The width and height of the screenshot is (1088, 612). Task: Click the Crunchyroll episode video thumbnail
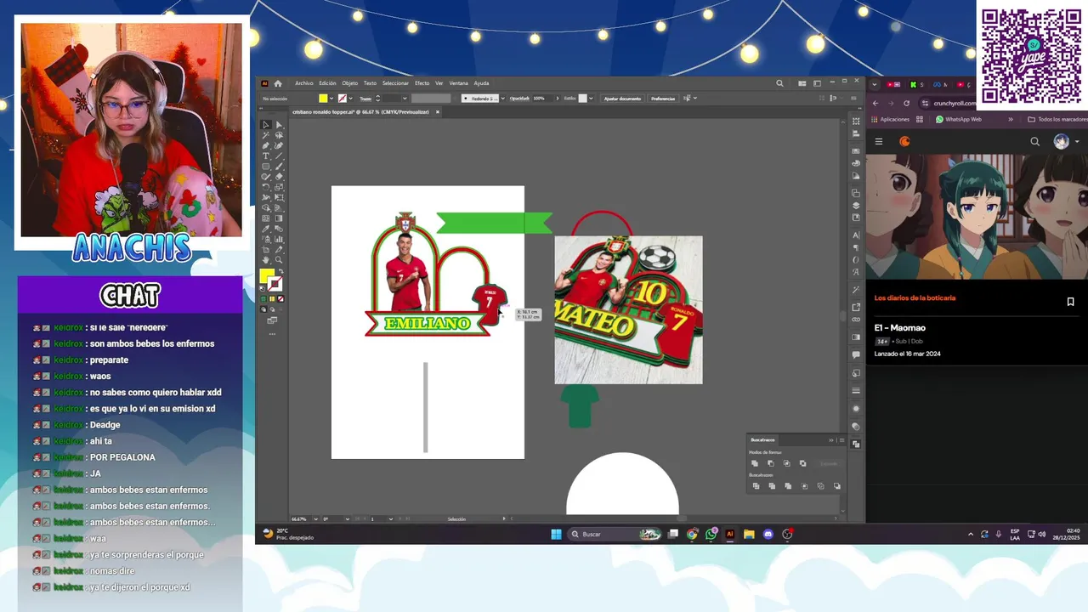click(977, 217)
